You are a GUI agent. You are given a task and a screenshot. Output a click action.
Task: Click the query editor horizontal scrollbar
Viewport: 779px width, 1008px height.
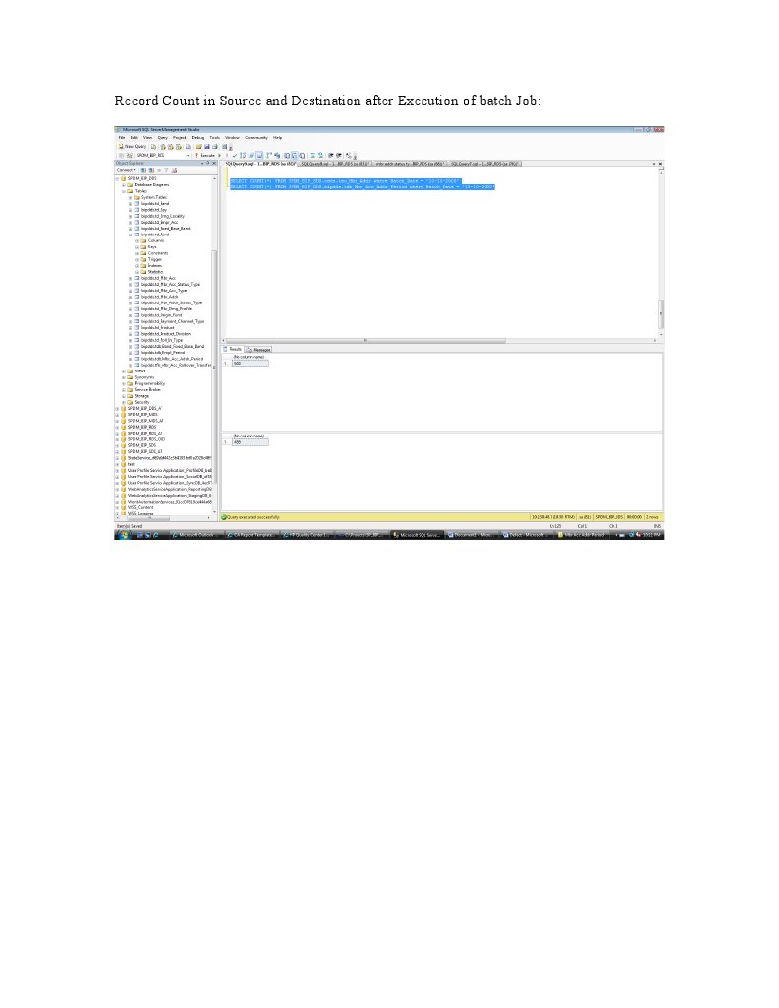point(365,341)
